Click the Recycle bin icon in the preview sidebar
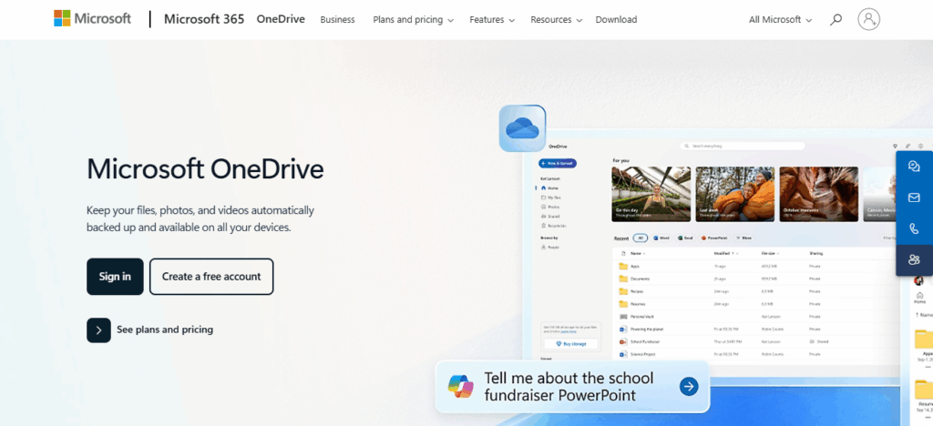933x426 pixels. [x=543, y=226]
